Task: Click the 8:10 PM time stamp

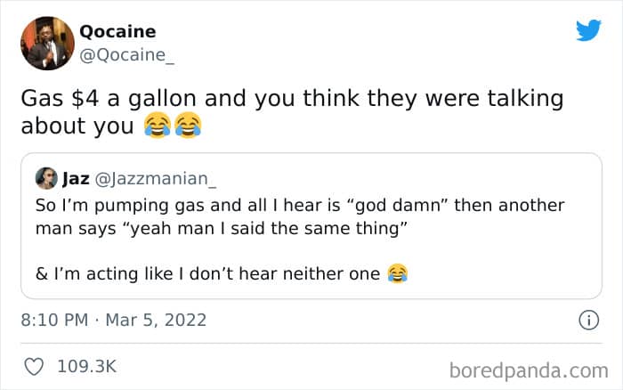Action: (53, 320)
